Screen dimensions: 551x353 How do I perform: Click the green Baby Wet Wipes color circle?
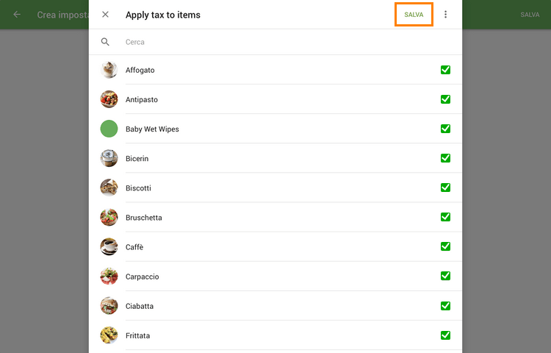109,129
